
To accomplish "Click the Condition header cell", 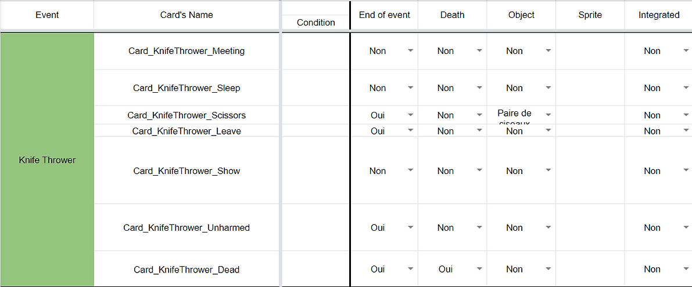I will (x=315, y=23).
